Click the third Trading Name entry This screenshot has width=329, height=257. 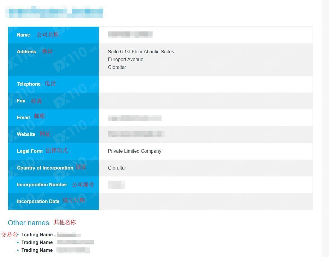(x=55, y=250)
